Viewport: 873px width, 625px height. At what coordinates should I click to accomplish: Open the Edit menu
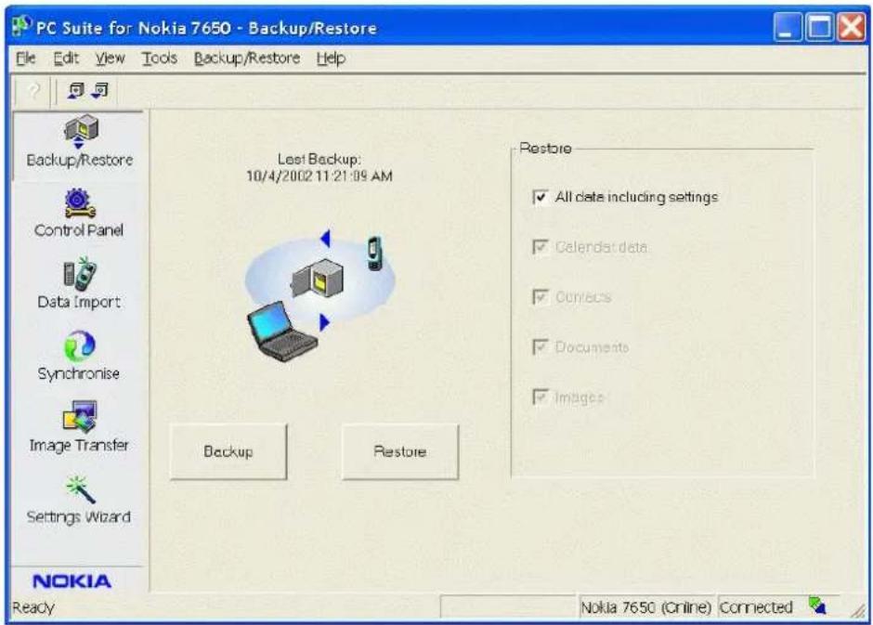click(66, 58)
